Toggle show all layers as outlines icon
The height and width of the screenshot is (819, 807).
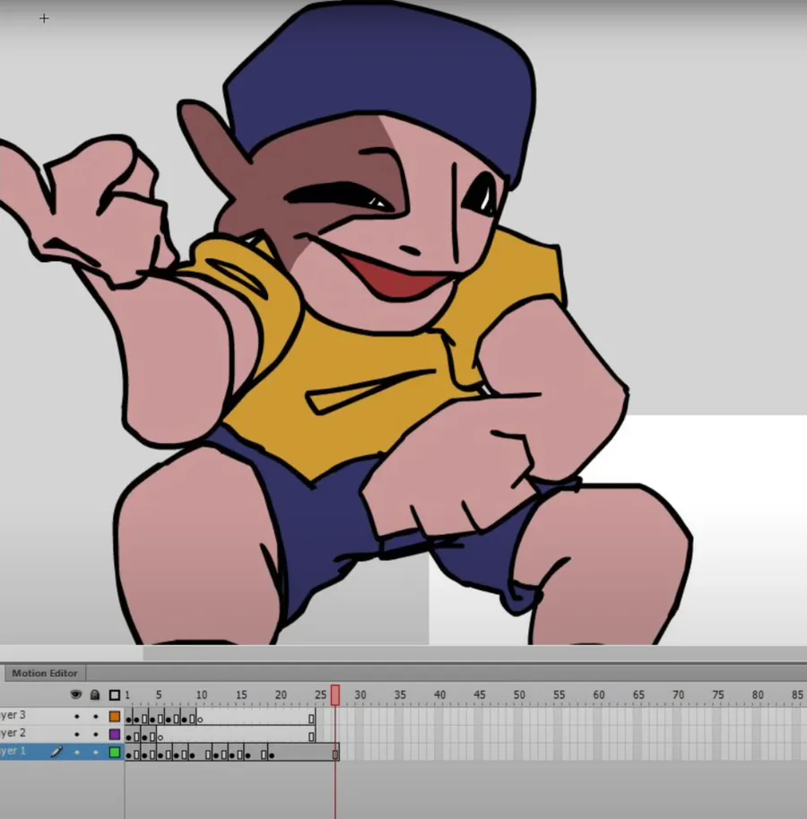click(114, 694)
